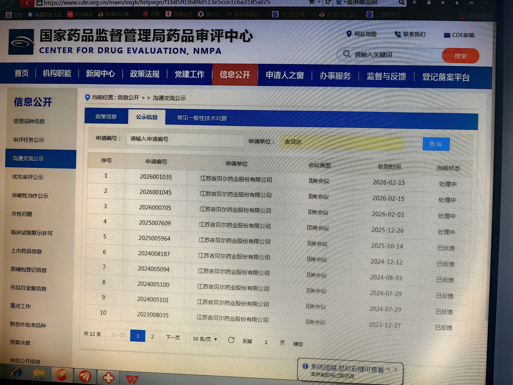Viewport: 513px width, 385px height.
Task: Click the blue 查询 button
Action: [x=436, y=144]
